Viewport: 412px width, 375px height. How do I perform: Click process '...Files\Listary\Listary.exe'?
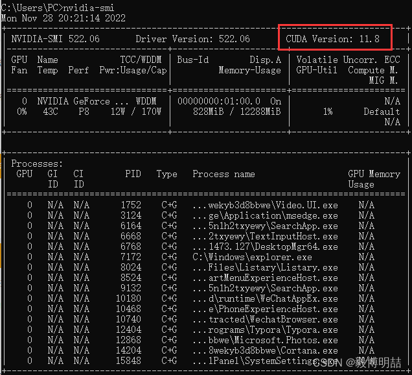point(265,267)
